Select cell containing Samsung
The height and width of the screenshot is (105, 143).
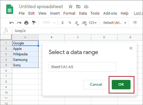click(x=25, y=60)
